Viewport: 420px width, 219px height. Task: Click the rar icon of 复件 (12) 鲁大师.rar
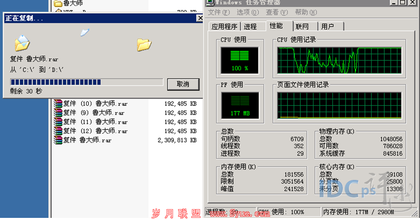(58, 131)
